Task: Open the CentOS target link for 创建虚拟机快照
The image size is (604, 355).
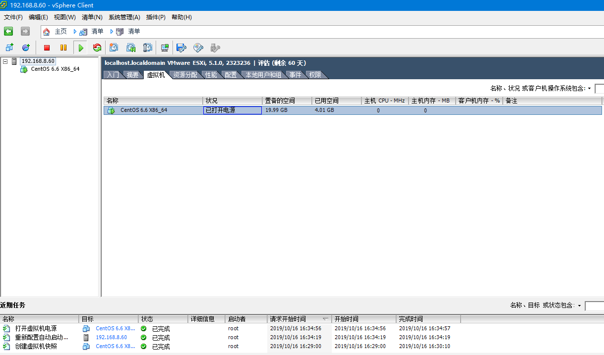Action: pos(115,346)
